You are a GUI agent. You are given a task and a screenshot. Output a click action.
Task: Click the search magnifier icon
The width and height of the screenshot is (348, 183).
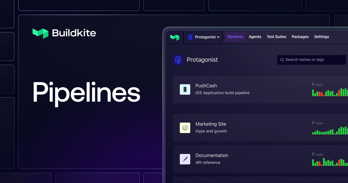[x=282, y=60]
